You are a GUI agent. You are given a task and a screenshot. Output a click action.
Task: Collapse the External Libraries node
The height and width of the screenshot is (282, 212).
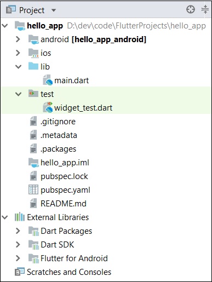[x=5, y=217]
